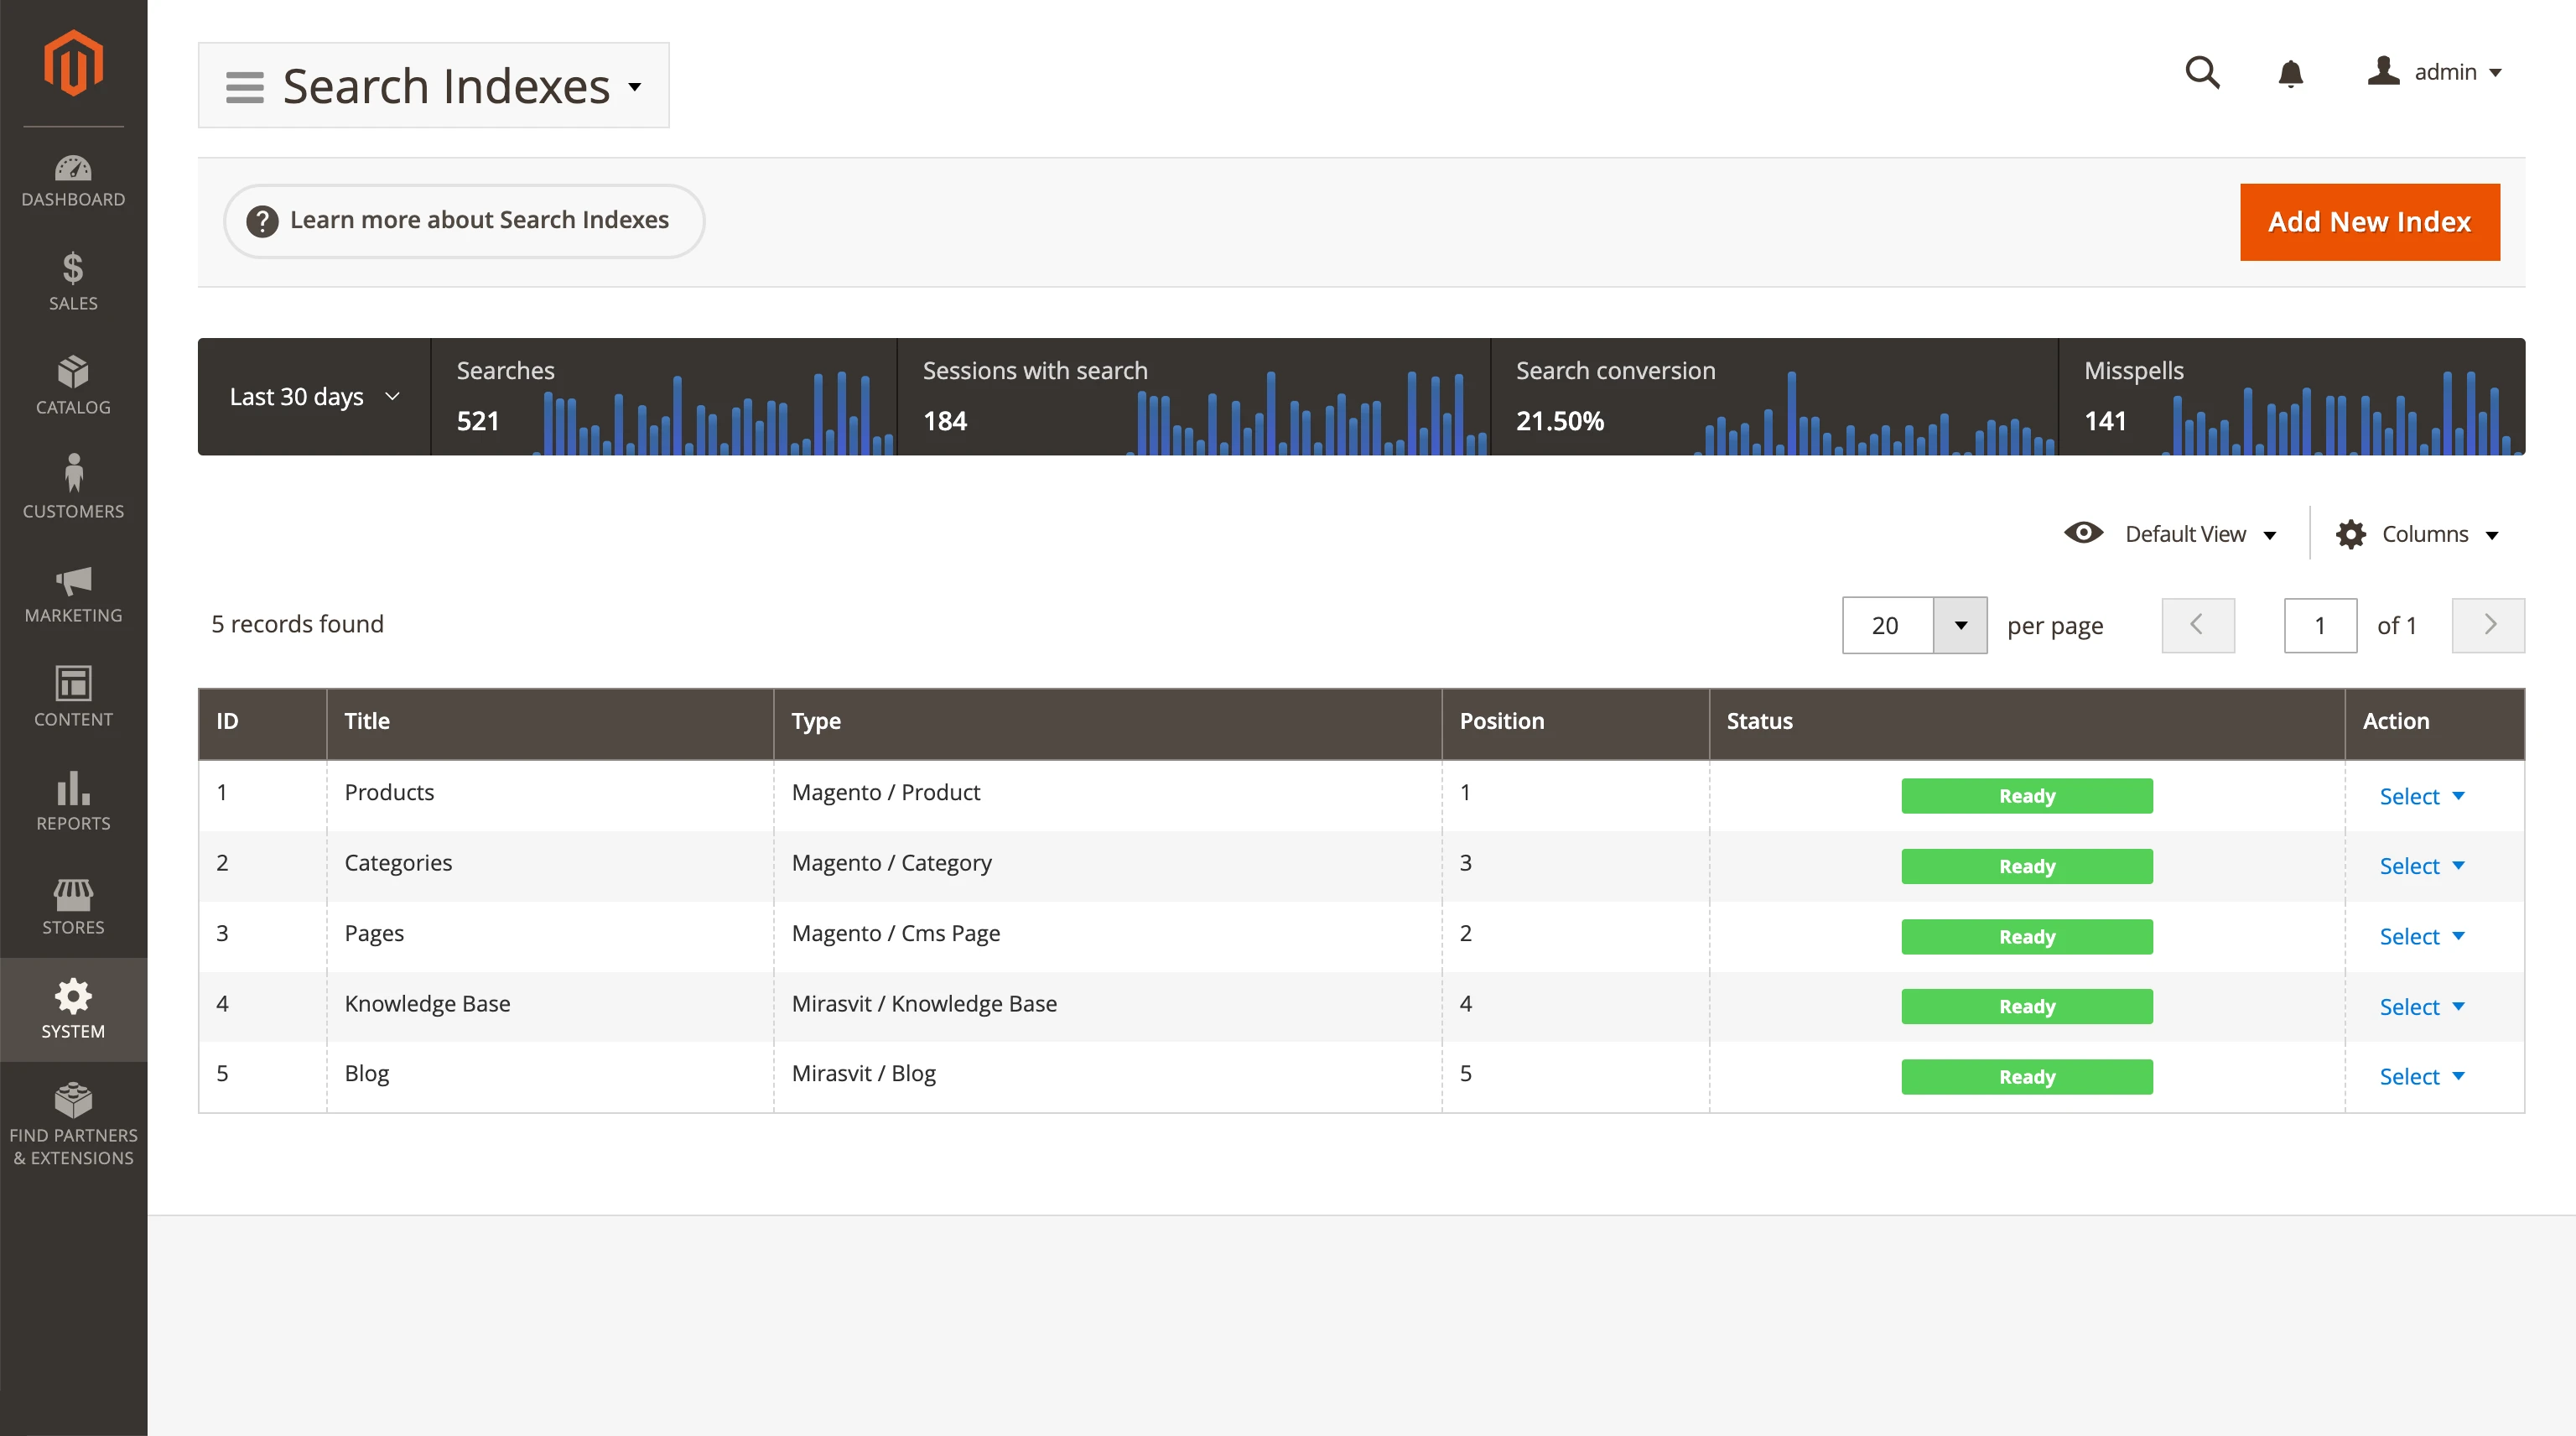Click the Magento logo
Viewport: 2576px width, 1436px height.
pos(73,61)
